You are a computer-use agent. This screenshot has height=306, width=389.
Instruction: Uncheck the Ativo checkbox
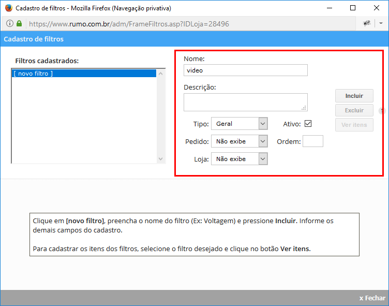(308, 123)
